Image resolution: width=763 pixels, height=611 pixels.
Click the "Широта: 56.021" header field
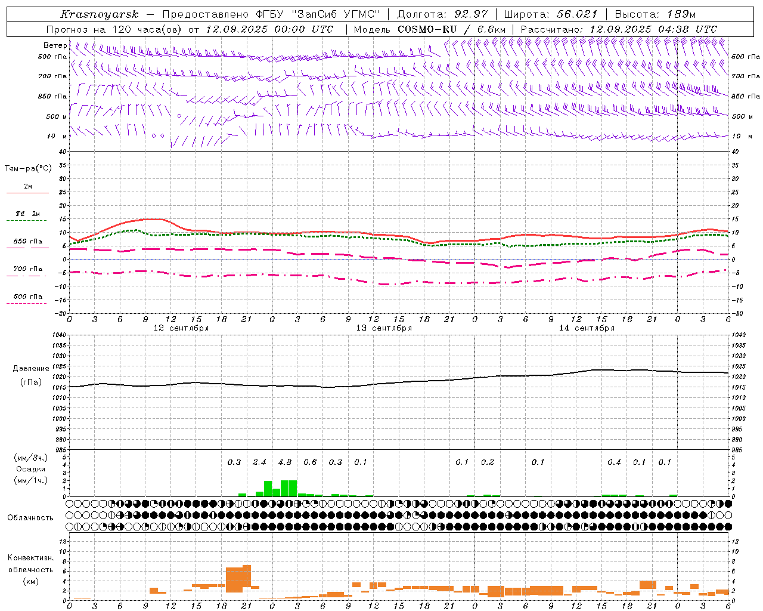click(x=551, y=14)
